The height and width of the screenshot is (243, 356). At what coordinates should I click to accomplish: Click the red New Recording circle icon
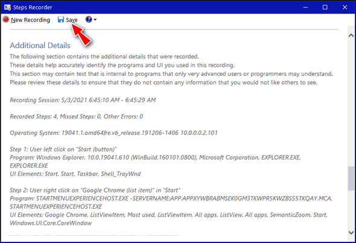(6, 20)
